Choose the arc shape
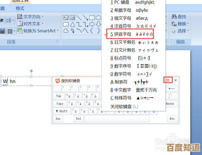The image size is (202, 155). click(79, 31)
